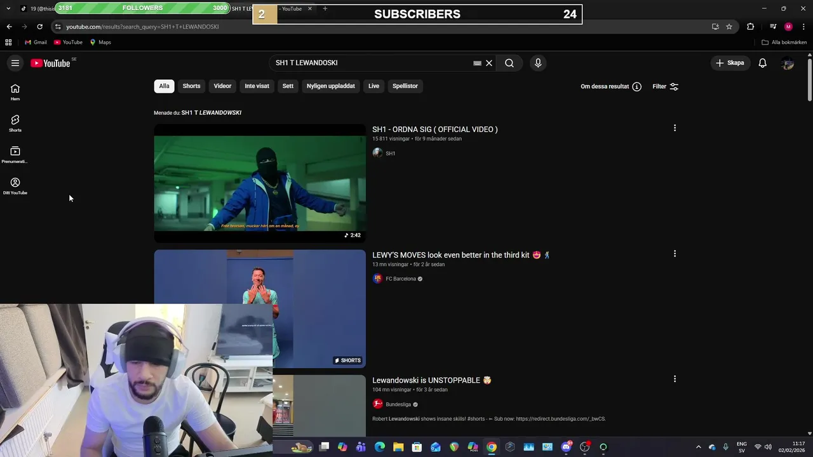Screen dimensions: 813x457
Task: Close the YouTube browser tab
Action: [x=310, y=9]
